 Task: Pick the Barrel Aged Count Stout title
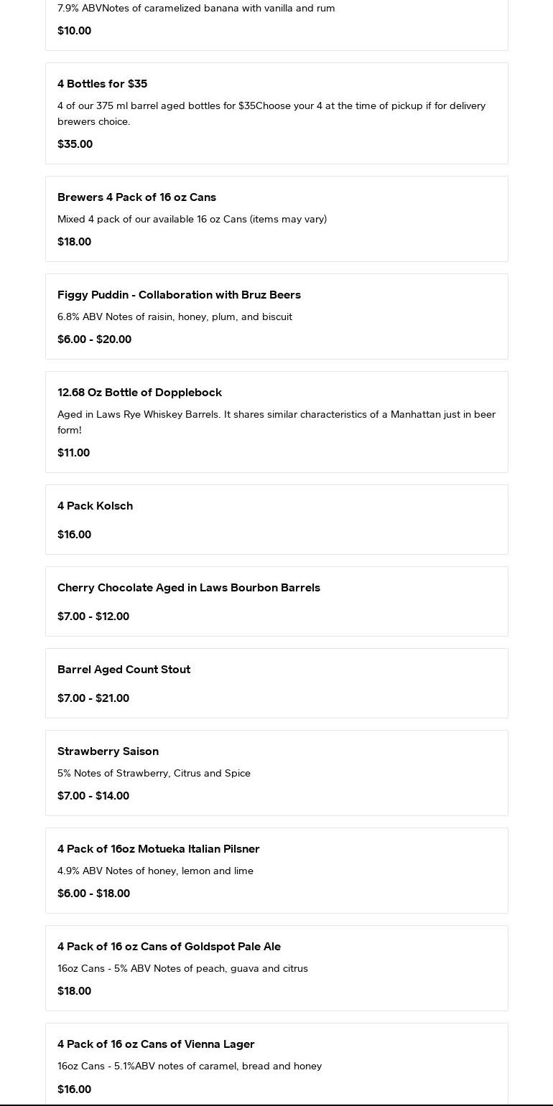pos(124,670)
